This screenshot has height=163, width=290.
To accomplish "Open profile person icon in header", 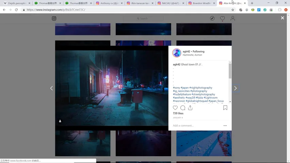I will point(233,18).
